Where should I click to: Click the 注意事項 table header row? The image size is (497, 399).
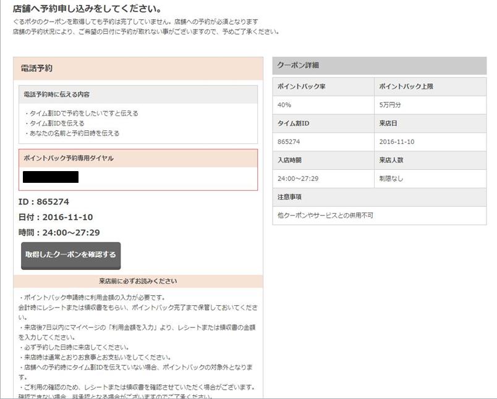pos(290,197)
